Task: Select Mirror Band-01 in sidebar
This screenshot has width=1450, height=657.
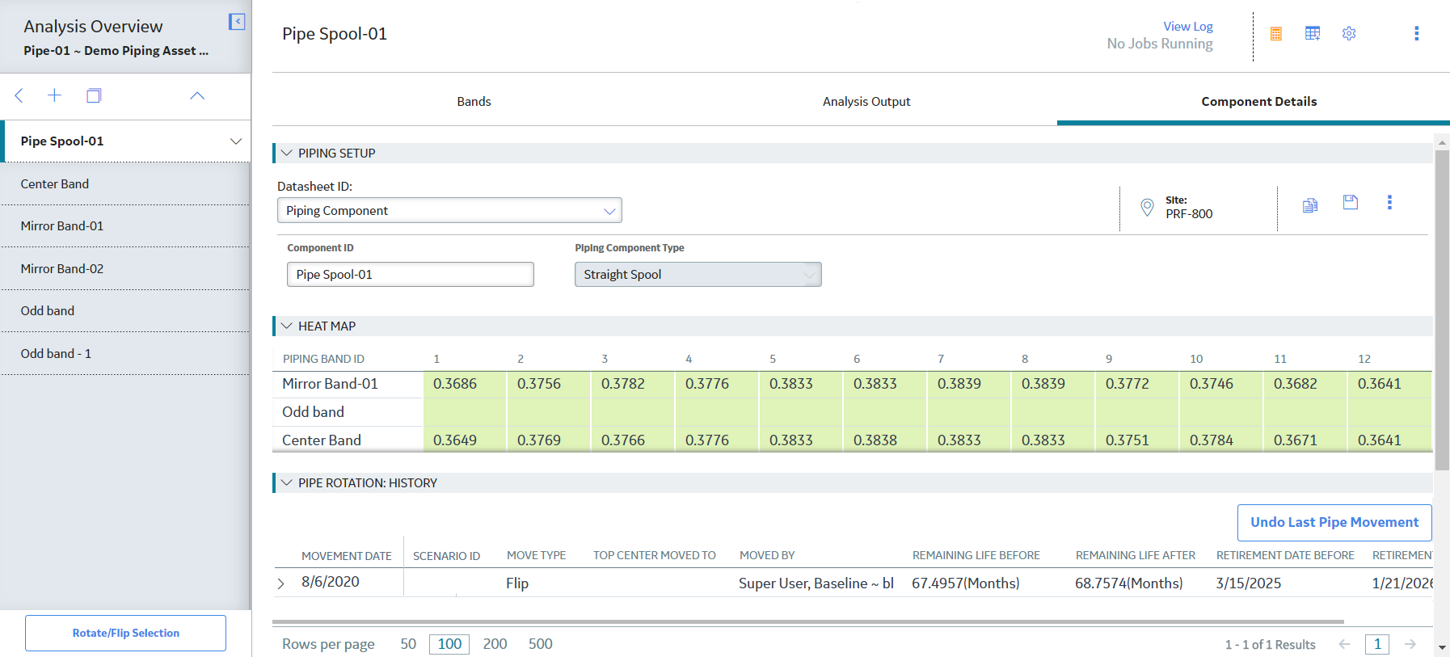Action: [x=125, y=226]
